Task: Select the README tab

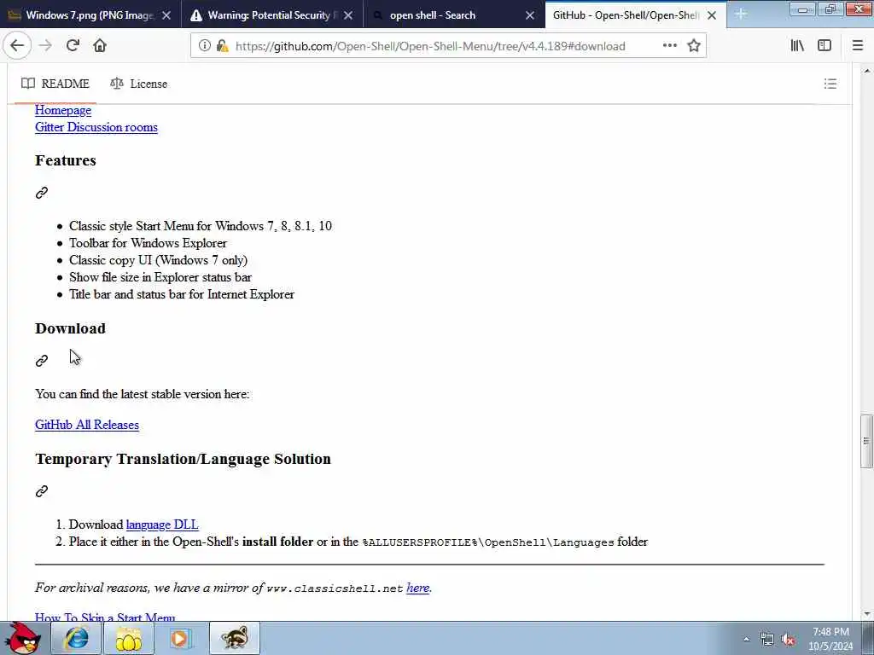Action: click(x=55, y=84)
